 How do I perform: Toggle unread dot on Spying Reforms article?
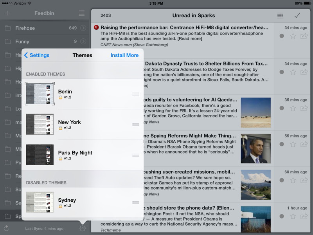click(x=282, y=144)
